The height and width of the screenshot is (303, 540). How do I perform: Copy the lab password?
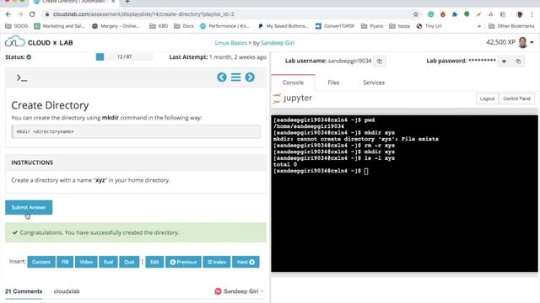(x=518, y=61)
